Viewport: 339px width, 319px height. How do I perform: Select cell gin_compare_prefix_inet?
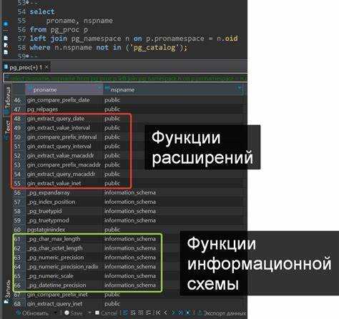tap(57, 295)
